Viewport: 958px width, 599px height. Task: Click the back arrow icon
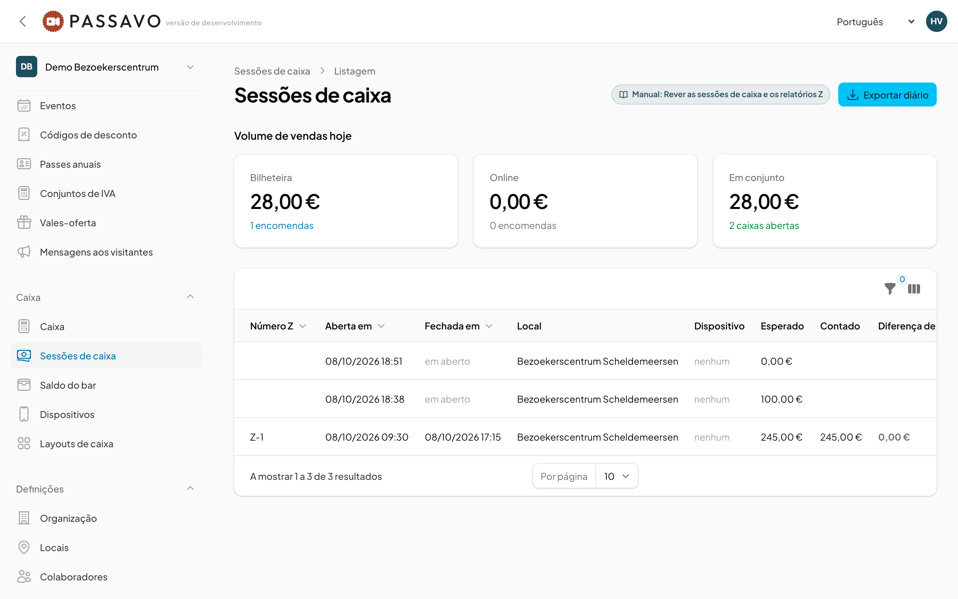coord(23,21)
